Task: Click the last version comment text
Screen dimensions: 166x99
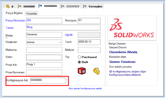Action: pos(128,73)
